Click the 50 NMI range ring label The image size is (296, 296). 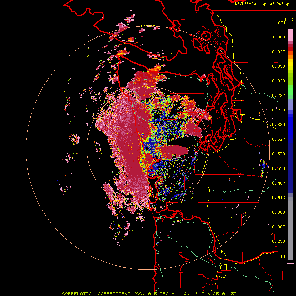coord(148,87)
